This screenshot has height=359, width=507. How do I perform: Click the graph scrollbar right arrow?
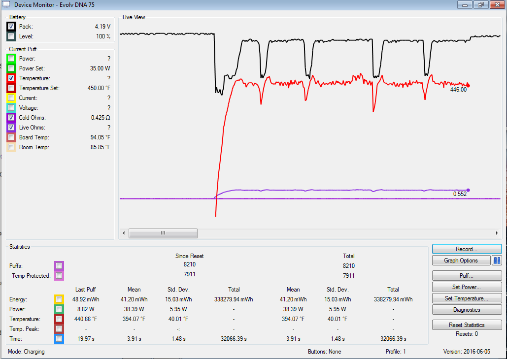pos(497,233)
